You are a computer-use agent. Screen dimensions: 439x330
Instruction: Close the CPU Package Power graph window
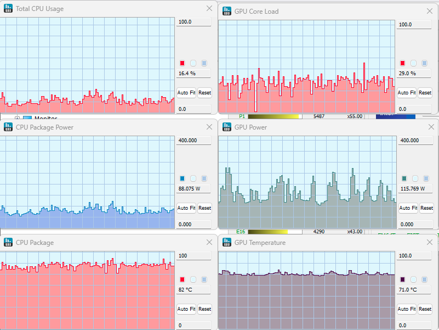click(x=209, y=127)
